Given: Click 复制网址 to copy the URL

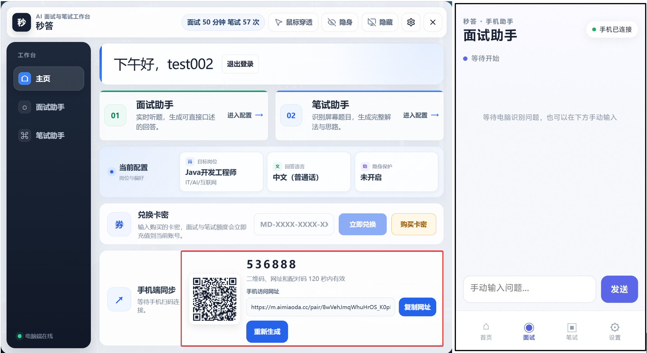Looking at the screenshot, I should click(417, 307).
